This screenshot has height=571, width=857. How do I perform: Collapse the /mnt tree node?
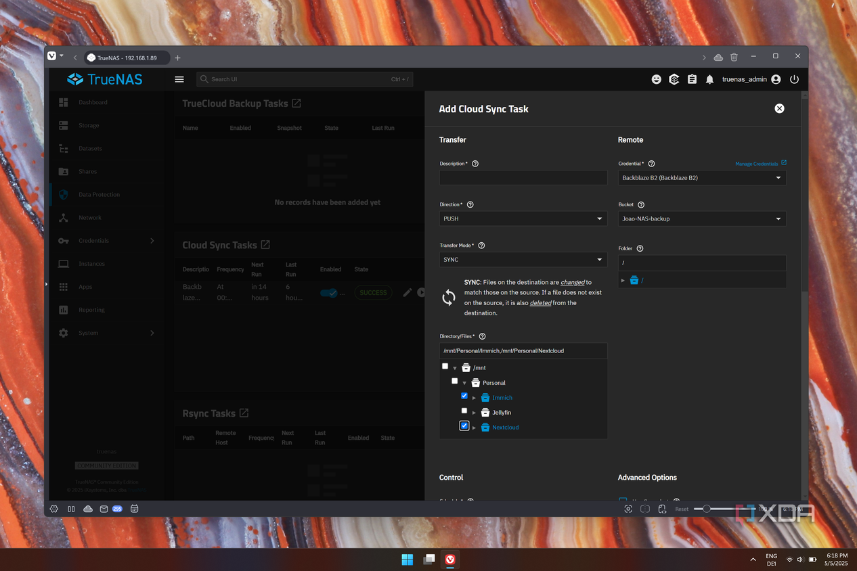pyautogui.click(x=455, y=368)
